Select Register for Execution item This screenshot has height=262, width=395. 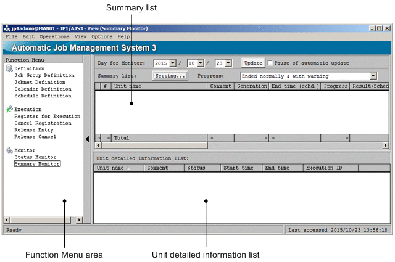point(47,116)
